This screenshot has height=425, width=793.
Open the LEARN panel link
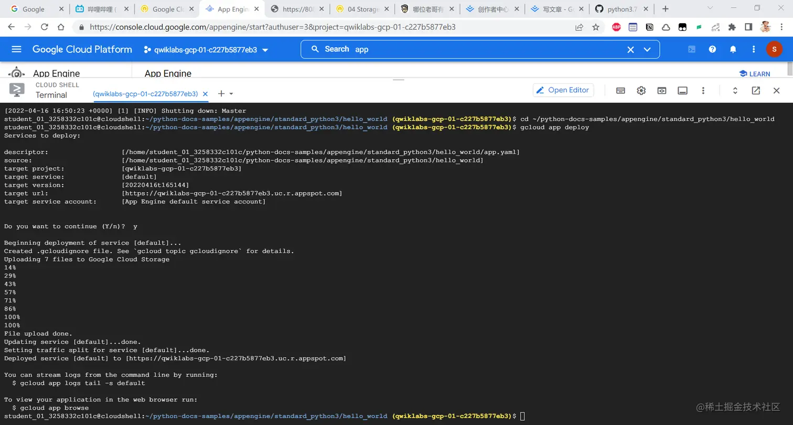[755, 74]
